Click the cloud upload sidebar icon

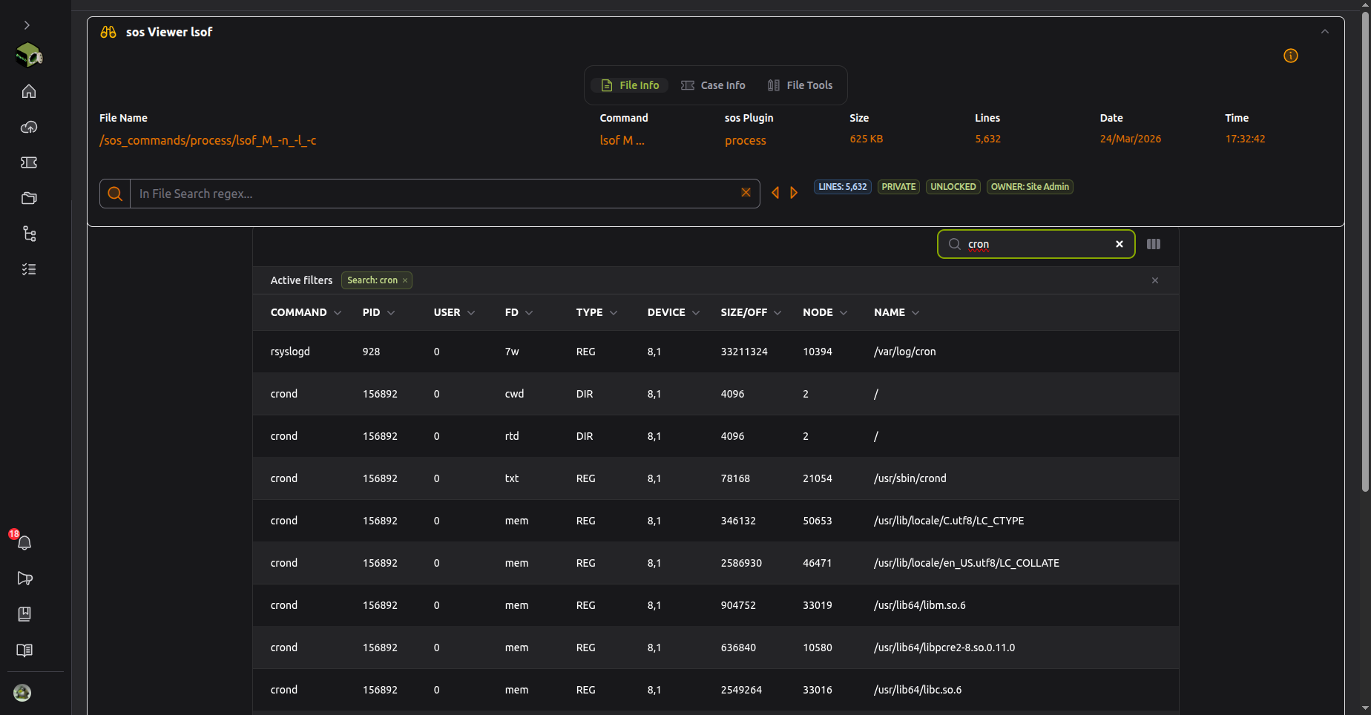click(x=29, y=127)
